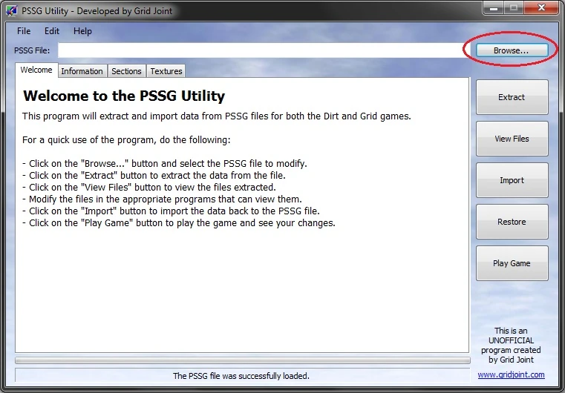Screen dimensions: 565x393
Task: Click the line about the "Extract" button
Action: [154, 176]
